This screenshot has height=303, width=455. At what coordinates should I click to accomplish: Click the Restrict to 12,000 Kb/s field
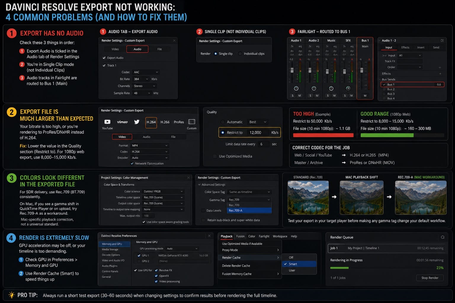259,133
